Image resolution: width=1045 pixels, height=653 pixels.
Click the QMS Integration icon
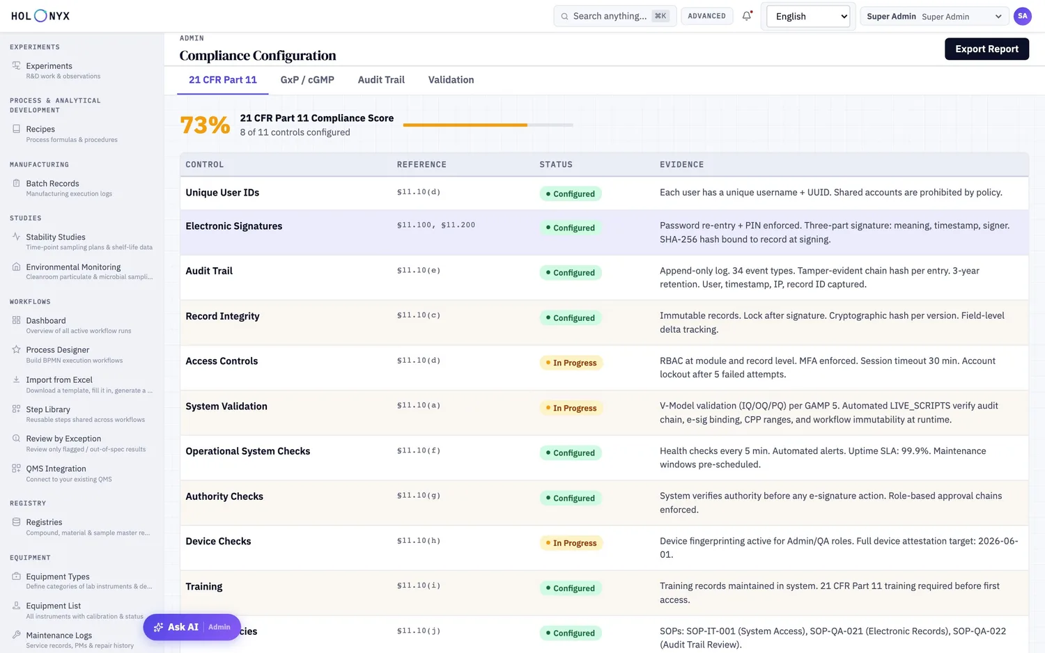click(16, 469)
